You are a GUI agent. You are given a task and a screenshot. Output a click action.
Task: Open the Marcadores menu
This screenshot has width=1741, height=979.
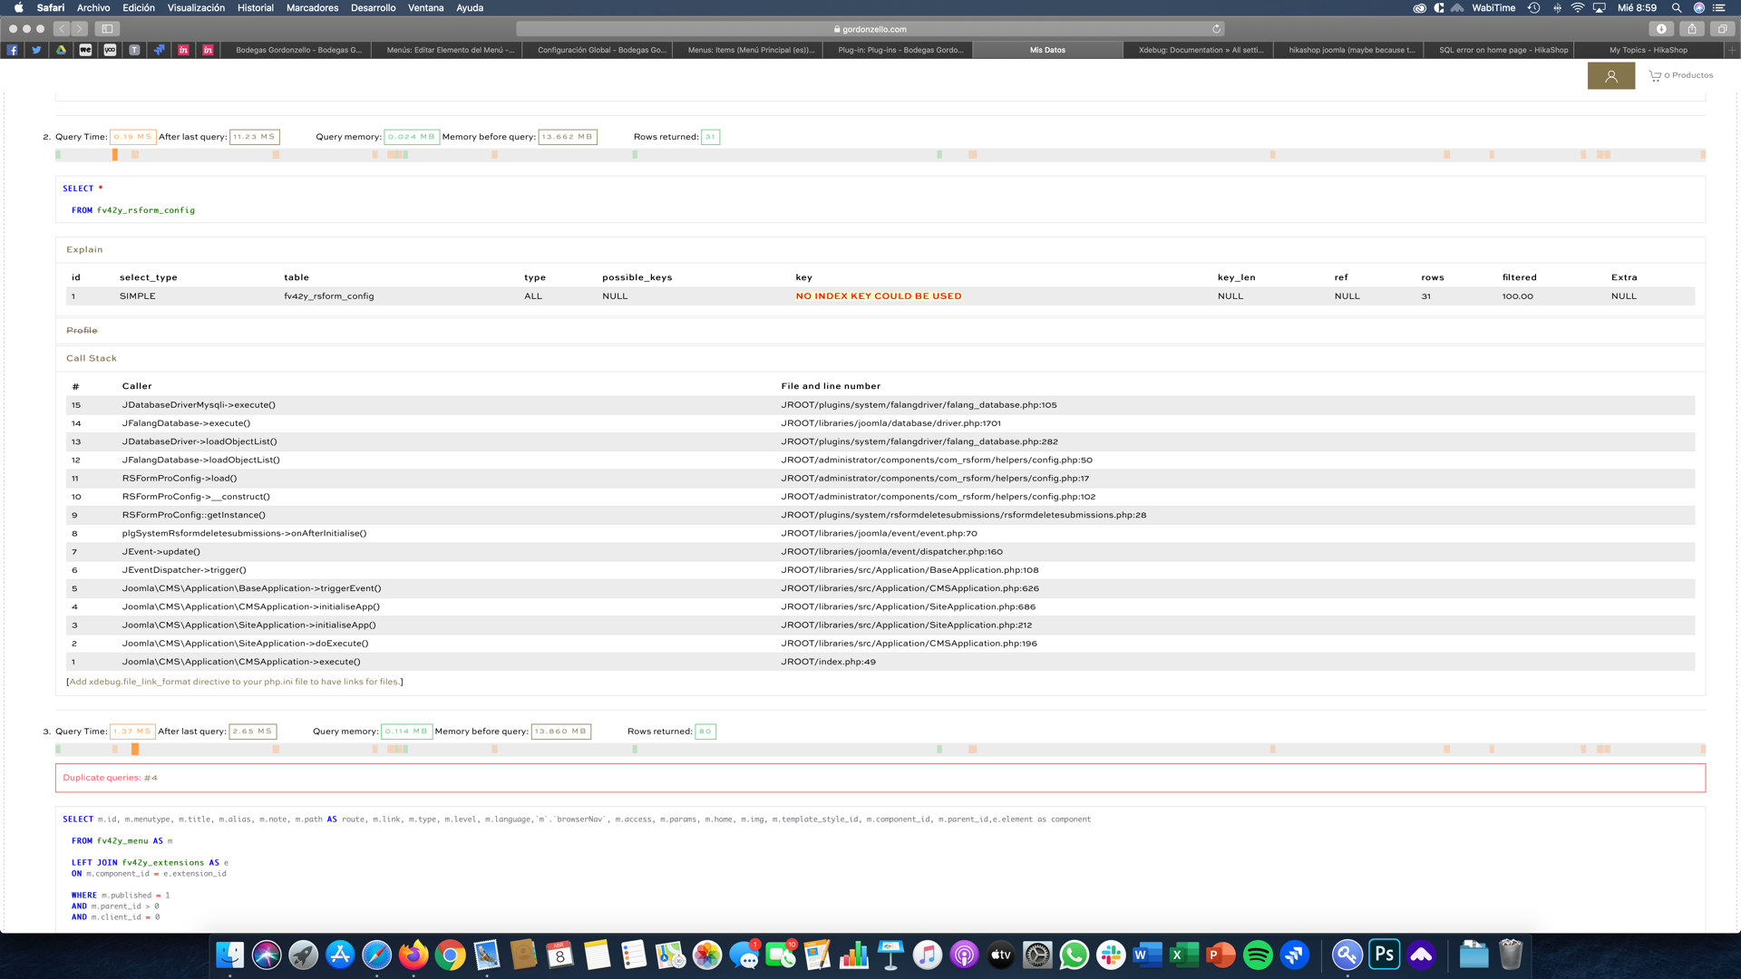[x=312, y=7]
